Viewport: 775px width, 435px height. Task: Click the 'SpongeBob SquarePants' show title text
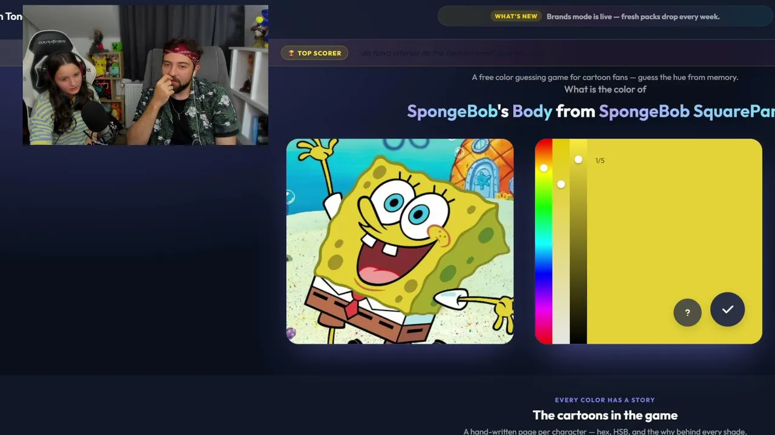(x=687, y=111)
